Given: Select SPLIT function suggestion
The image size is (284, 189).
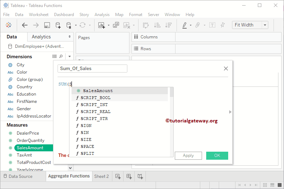Looking at the screenshot, I should click(x=120, y=153).
